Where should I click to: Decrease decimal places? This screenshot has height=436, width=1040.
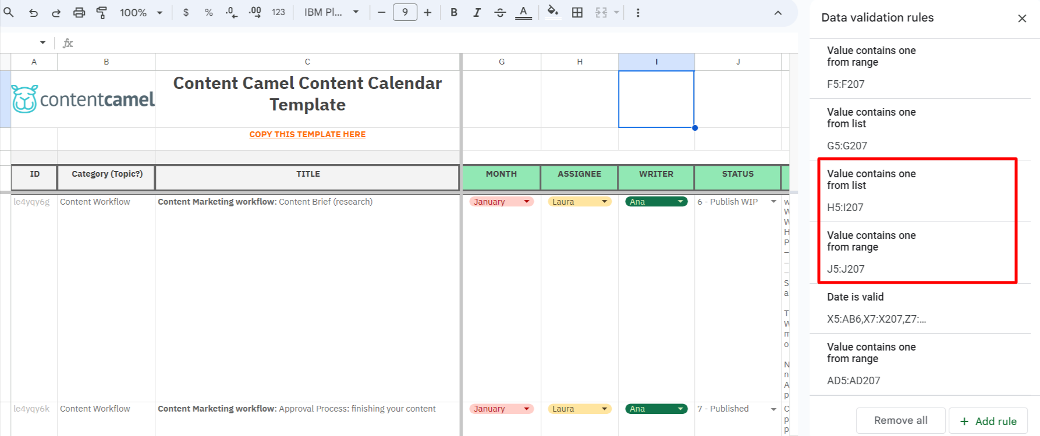(232, 12)
